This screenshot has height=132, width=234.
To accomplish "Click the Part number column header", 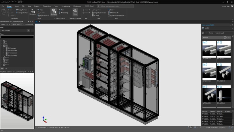I will (x=205, y=111).
